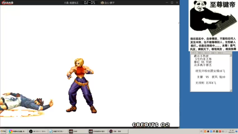This screenshot has width=238, height=134.
Task: Switch to the OBS 25.0.1 taskbar button
Action: click(x=38, y=131)
